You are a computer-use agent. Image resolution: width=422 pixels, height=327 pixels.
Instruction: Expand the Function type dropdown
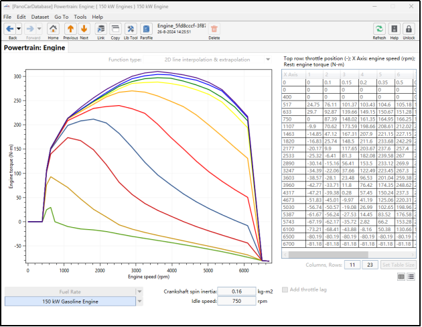pyautogui.click(x=268, y=60)
